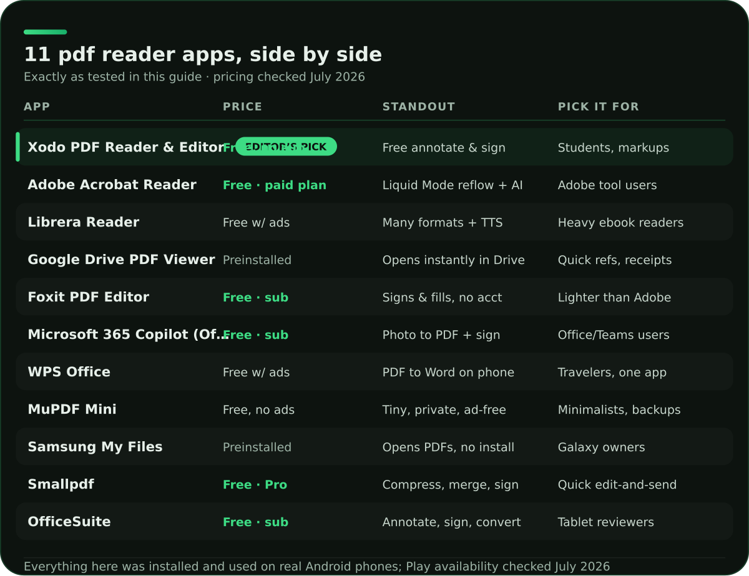Click 'Galaxy owners' pick-it-for text
The image size is (749, 576).
pyautogui.click(x=602, y=447)
